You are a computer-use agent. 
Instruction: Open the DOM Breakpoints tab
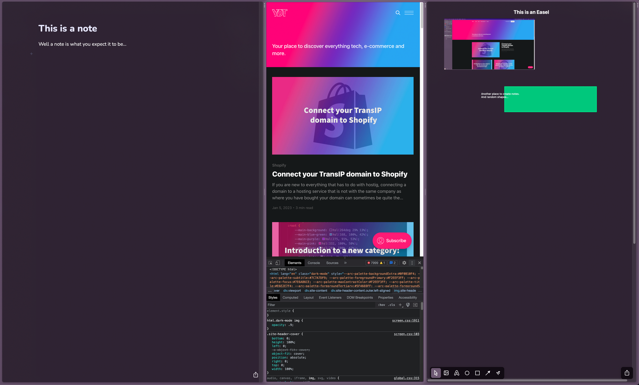(x=360, y=298)
